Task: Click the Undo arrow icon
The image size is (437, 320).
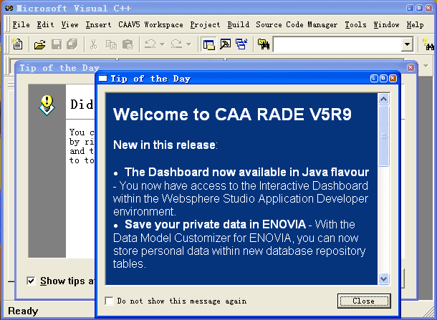Action: point(150,44)
